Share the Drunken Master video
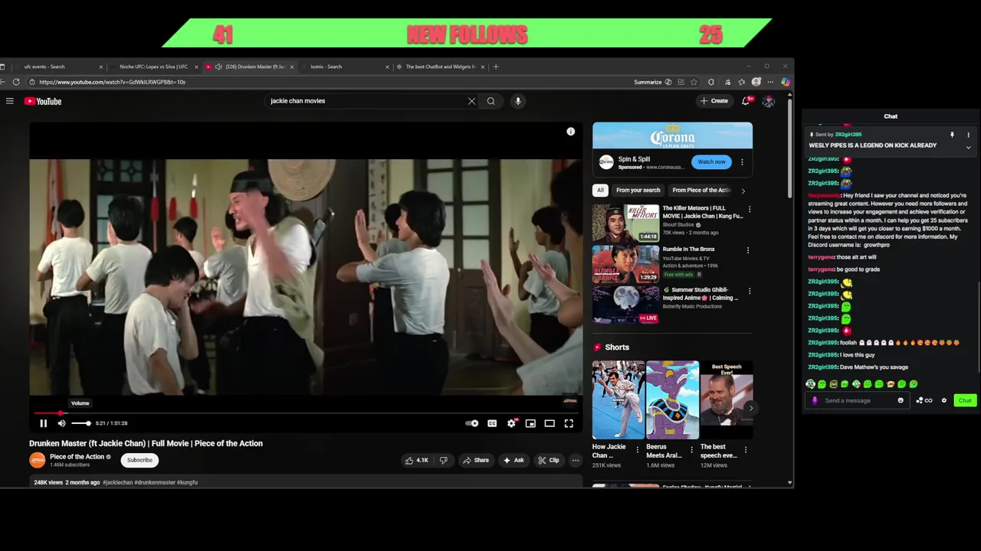Viewport: 981px width, 551px height. click(475, 460)
